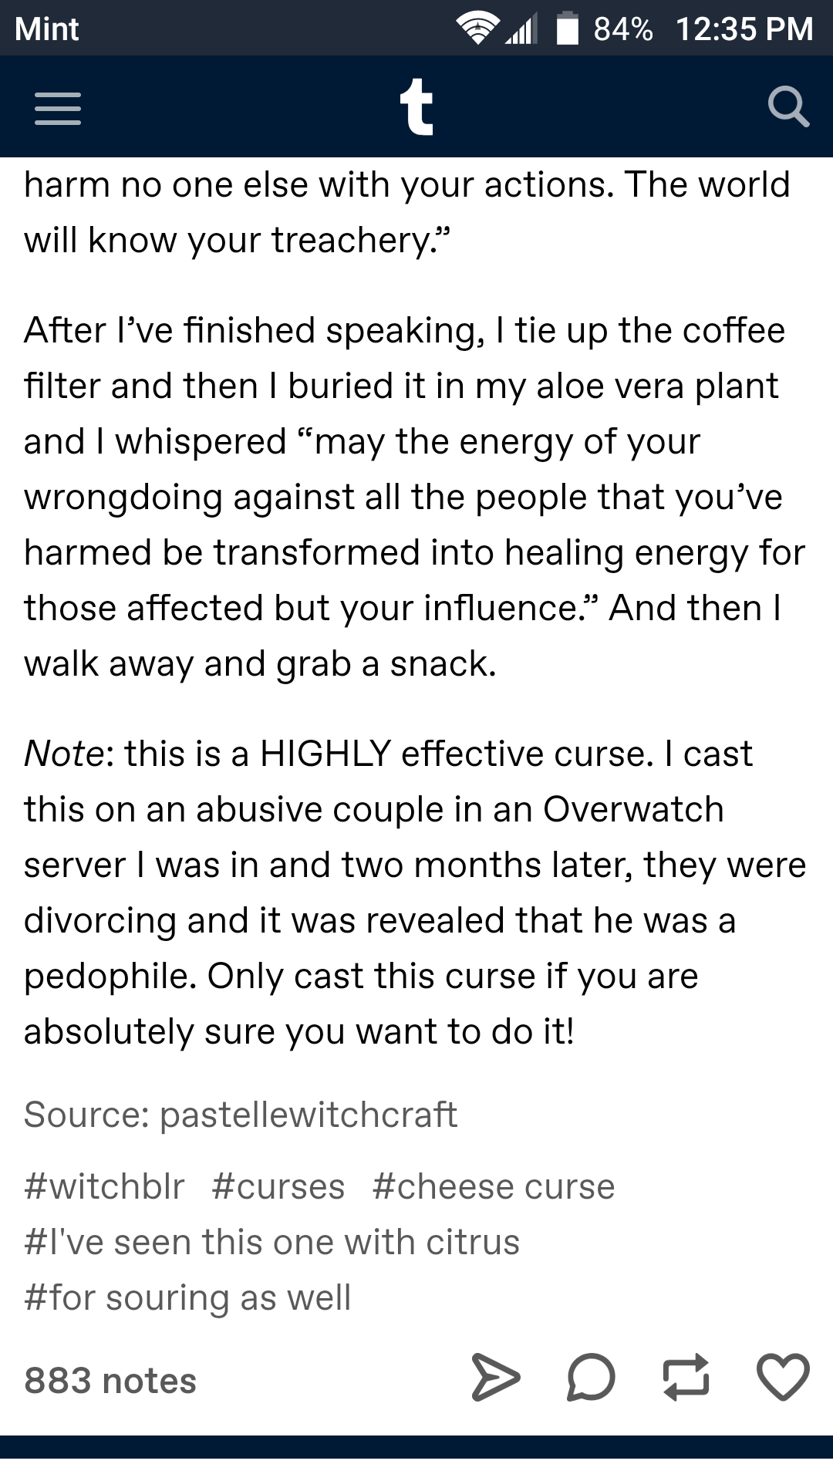833x1481 pixels.
Task: Open the #I've seen this one with citrus tag
Action: click(x=272, y=1242)
